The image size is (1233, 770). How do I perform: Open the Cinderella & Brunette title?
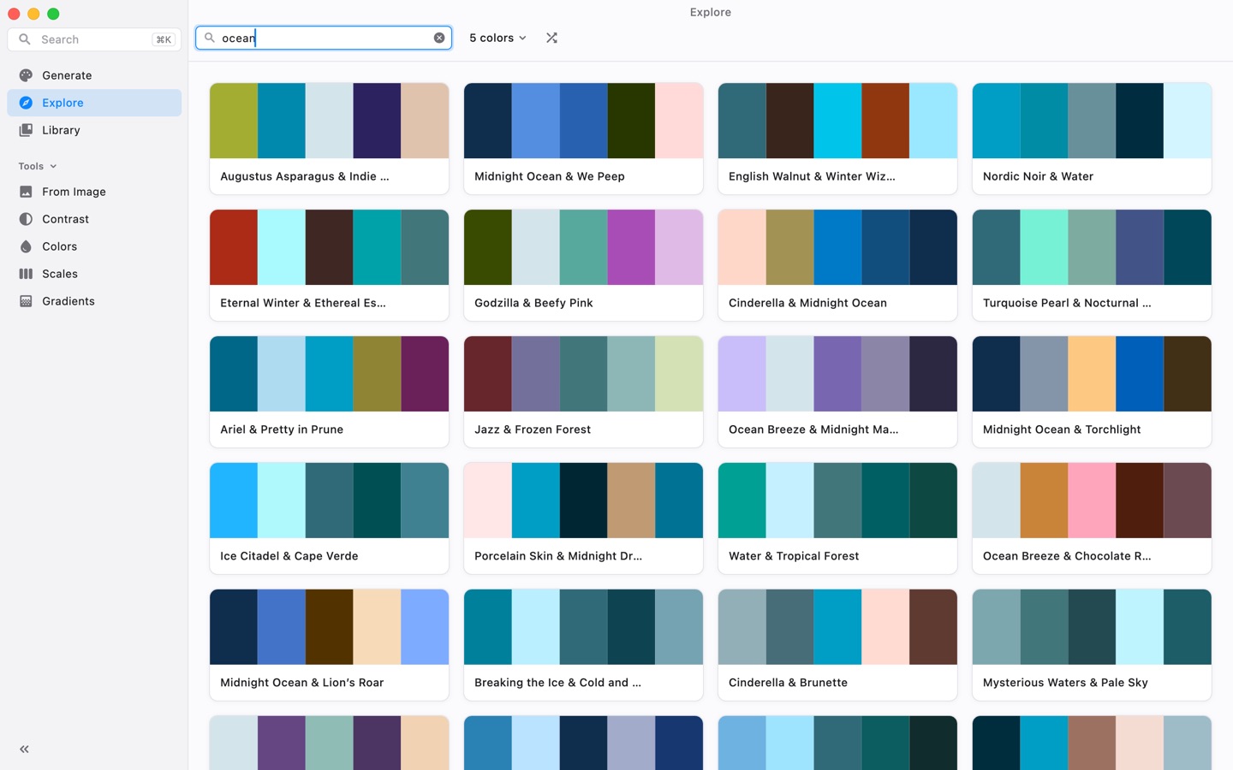[788, 683]
